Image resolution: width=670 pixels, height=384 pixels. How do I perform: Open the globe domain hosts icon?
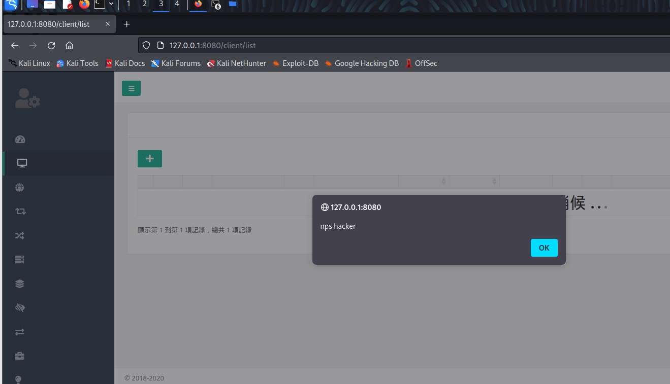[20, 188]
